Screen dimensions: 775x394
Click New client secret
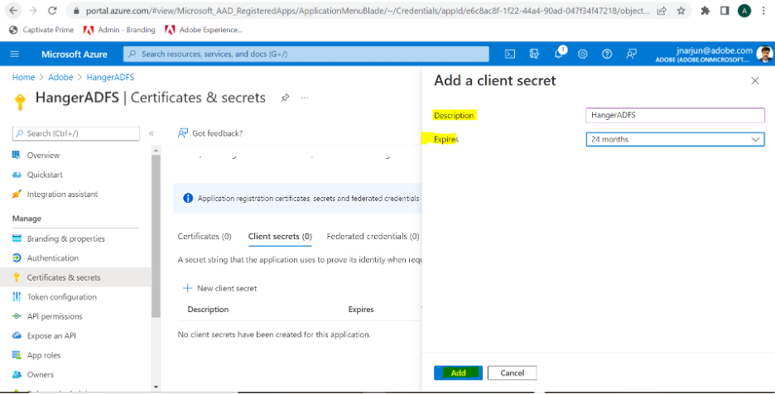pyautogui.click(x=220, y=288)
